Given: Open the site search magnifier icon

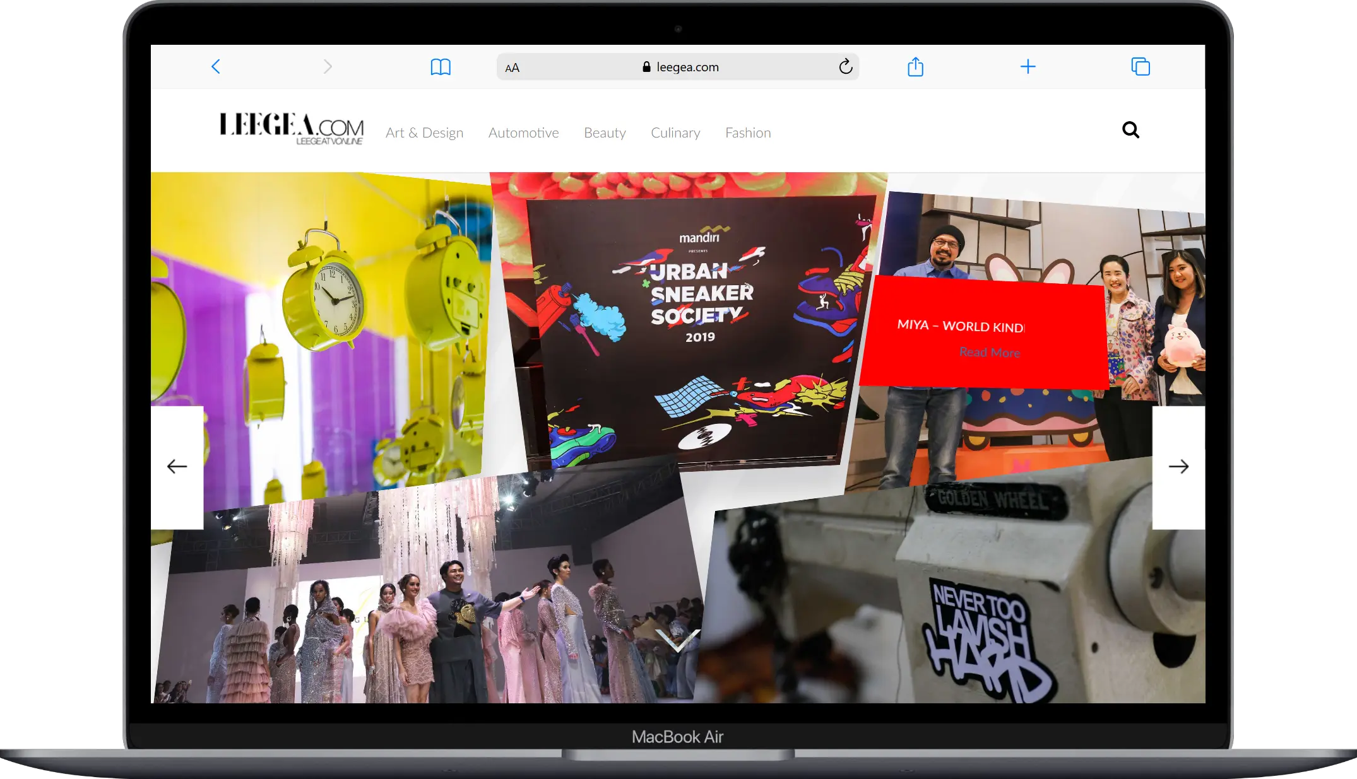Looking at the screenshot, I should (x=1130, y=130).
